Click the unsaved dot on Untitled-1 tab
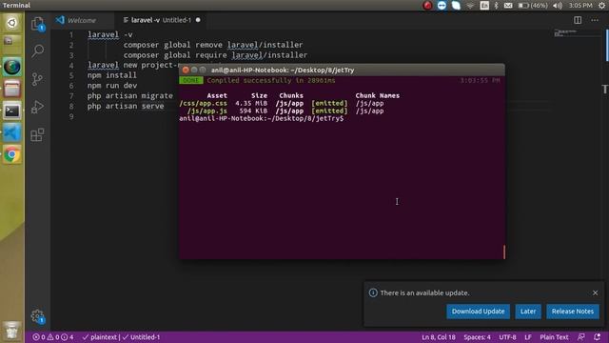Screen dimensions: 609x343 click(x=198, y=20)
